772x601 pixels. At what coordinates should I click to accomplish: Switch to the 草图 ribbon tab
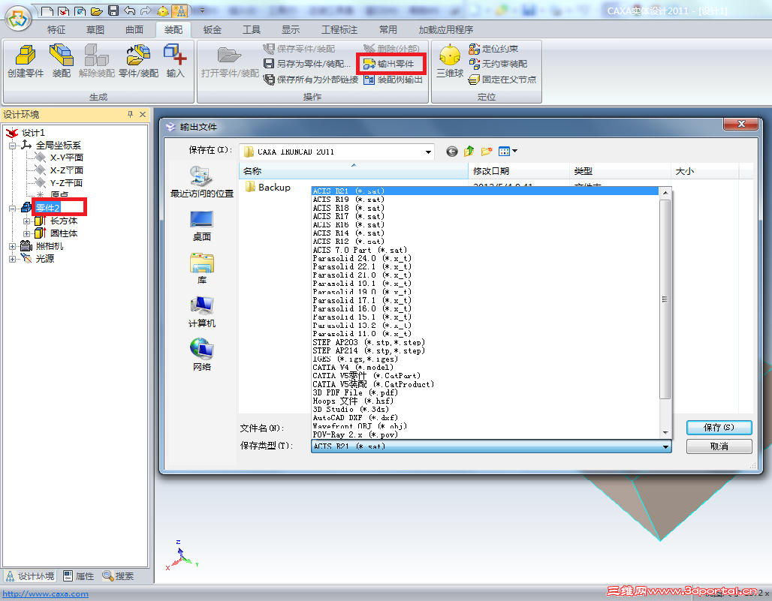(95, 30)
